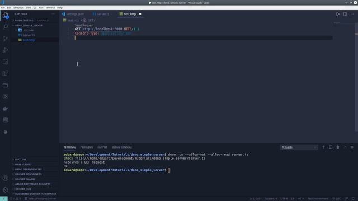The image size is (358, 201).
Task: Open the last activity bar icon above Accounts
Action: click(x=5, y=132)
